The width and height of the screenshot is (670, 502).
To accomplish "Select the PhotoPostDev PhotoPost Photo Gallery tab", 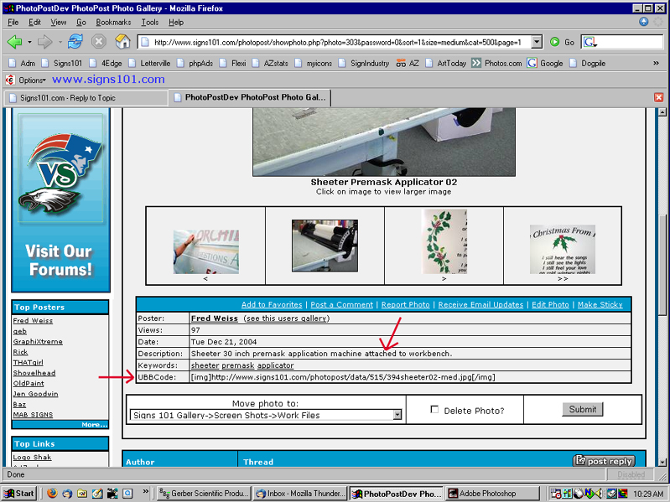I will tap(250, 97).
